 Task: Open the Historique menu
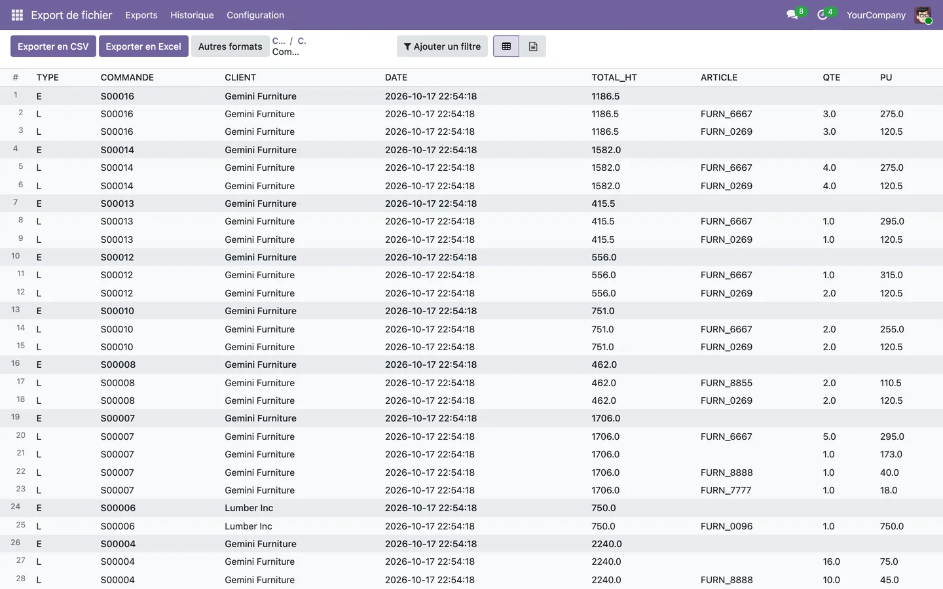[x=192, y=15]
